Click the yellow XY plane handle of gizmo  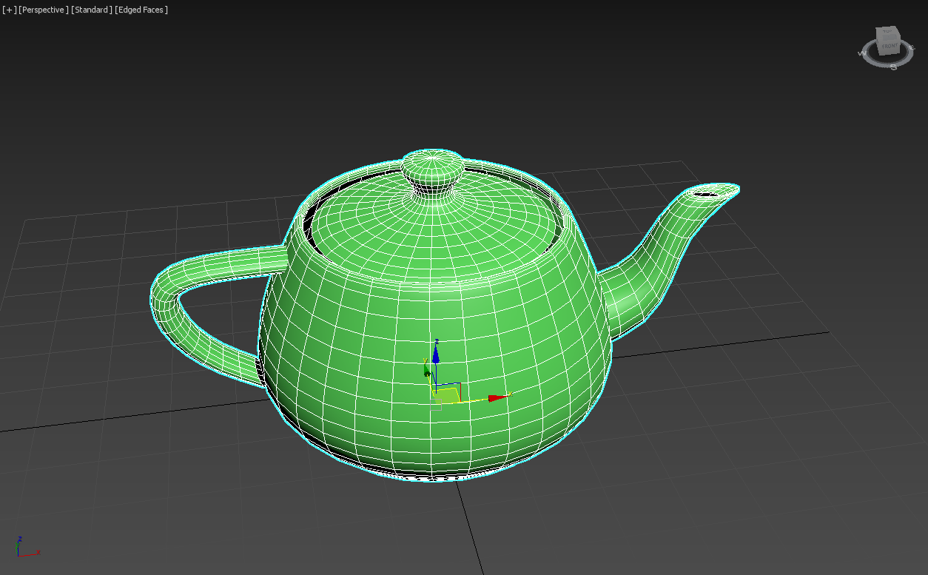[x=446, y=396]
